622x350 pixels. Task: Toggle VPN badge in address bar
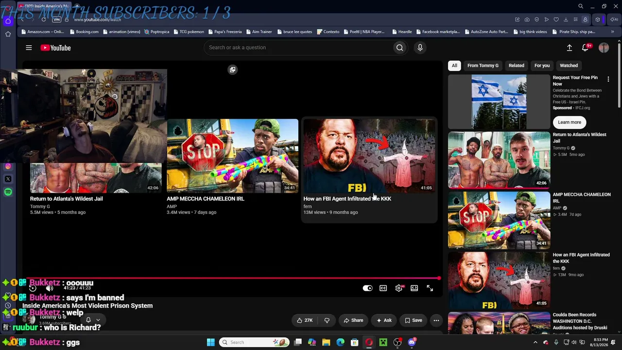pos(56,19)
